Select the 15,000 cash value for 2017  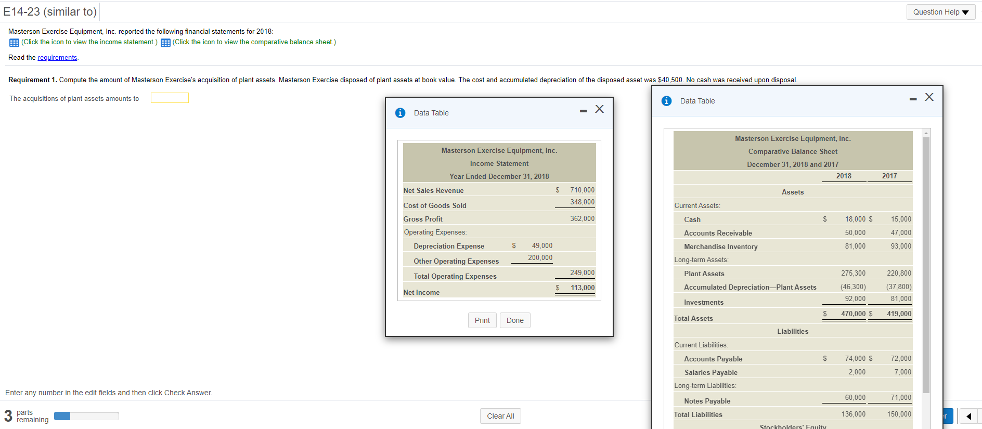click(901, 219)
